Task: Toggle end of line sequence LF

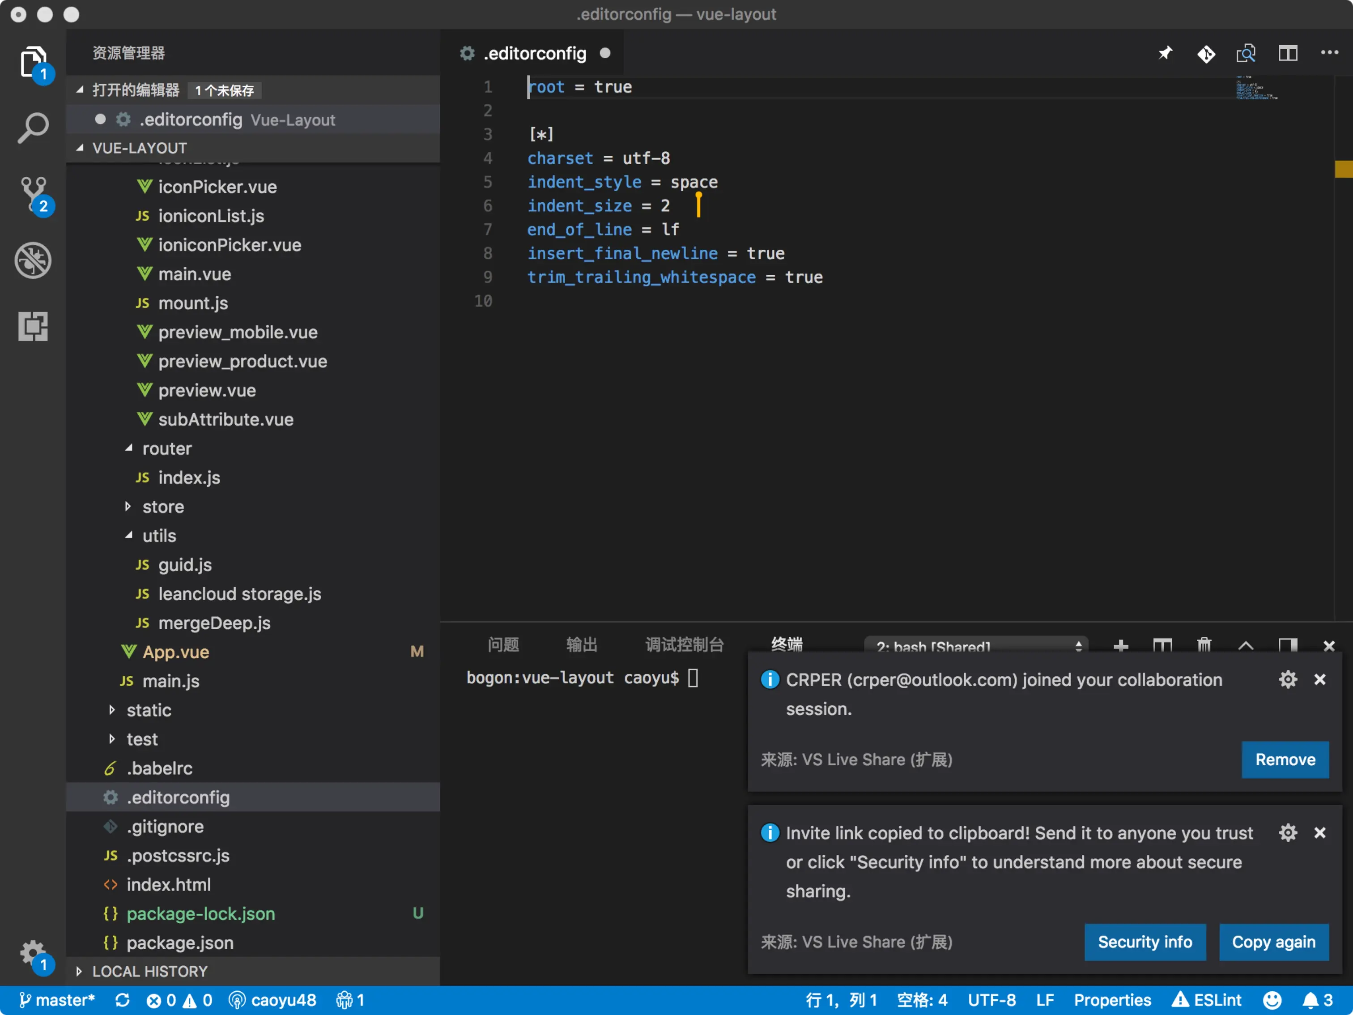Action: click(1045, 1000)
